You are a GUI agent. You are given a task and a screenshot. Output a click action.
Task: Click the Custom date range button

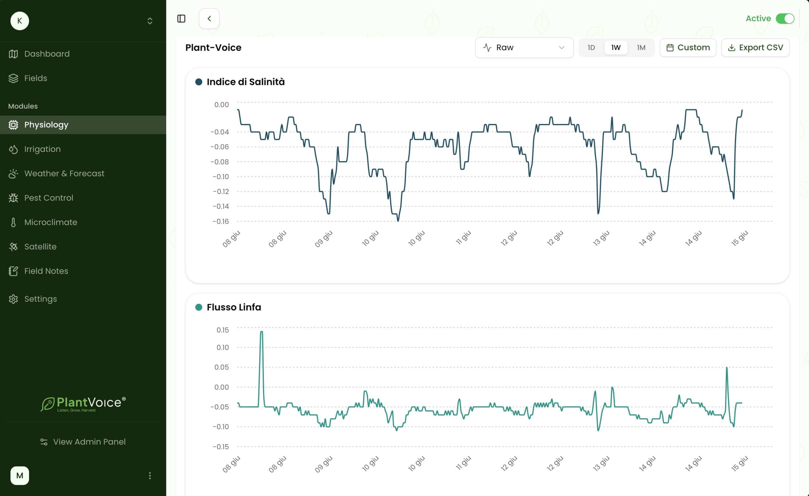tap(688, 48)
